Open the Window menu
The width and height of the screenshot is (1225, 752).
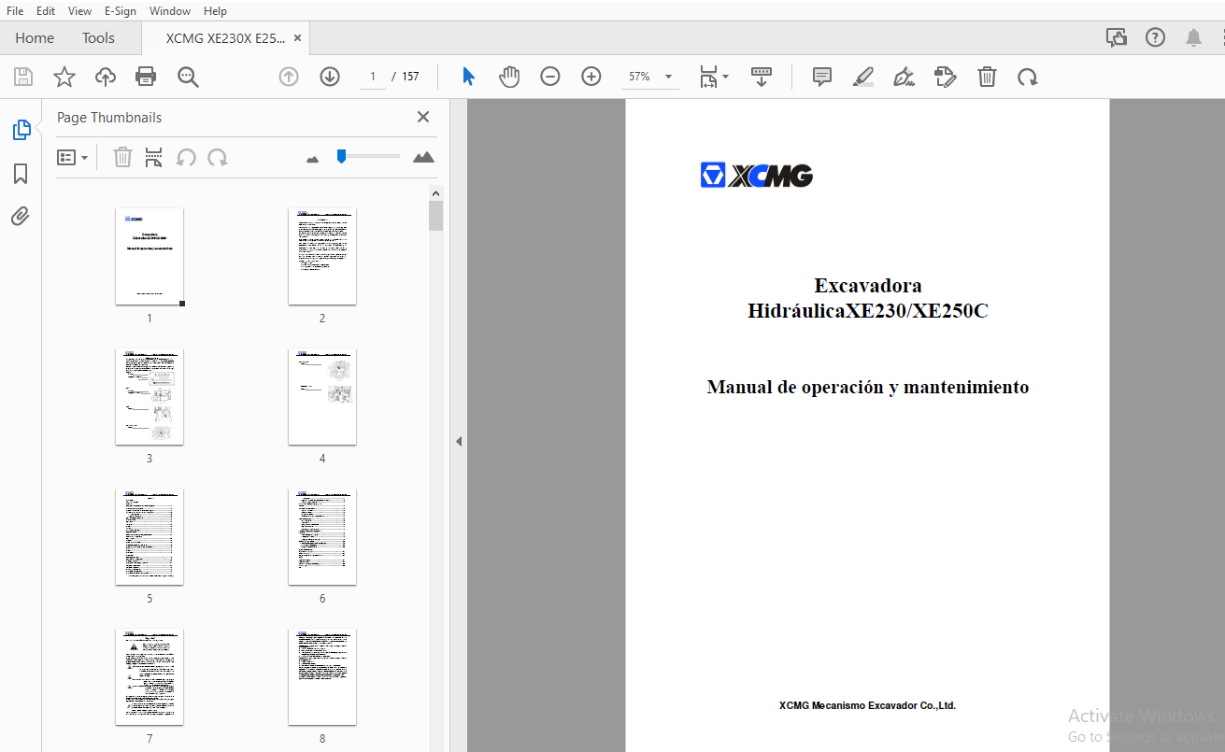pos(170,10)
